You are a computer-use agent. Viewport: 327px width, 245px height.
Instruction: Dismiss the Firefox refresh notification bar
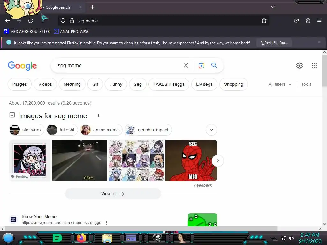point(319,42)
